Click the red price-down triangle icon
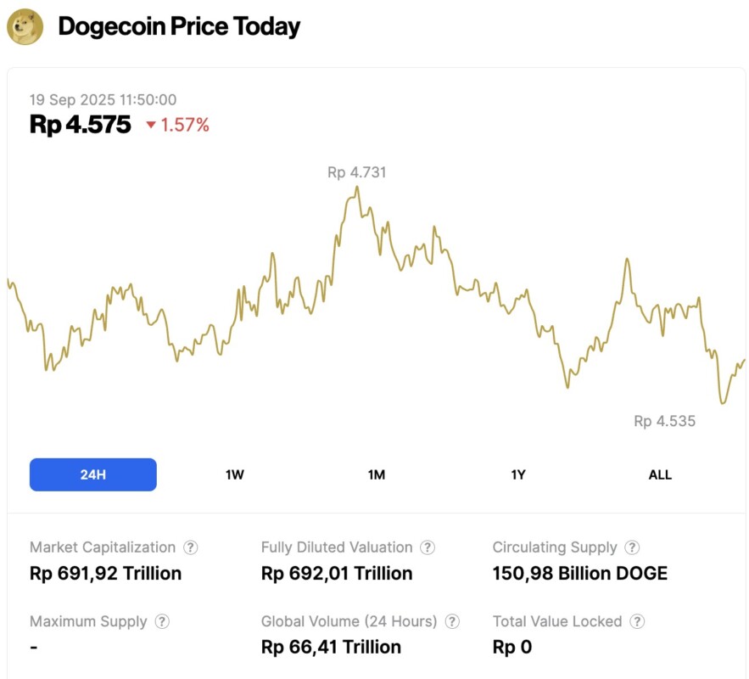The width and height of the screenshot is (749, 679). pyautogui.click(x=151, y=126)
